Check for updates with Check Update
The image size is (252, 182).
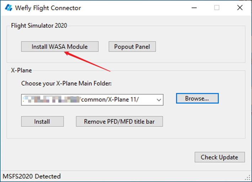click(x=220, y=157)
